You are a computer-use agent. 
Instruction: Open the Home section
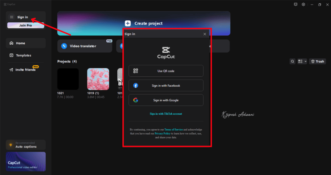[26, 43]
